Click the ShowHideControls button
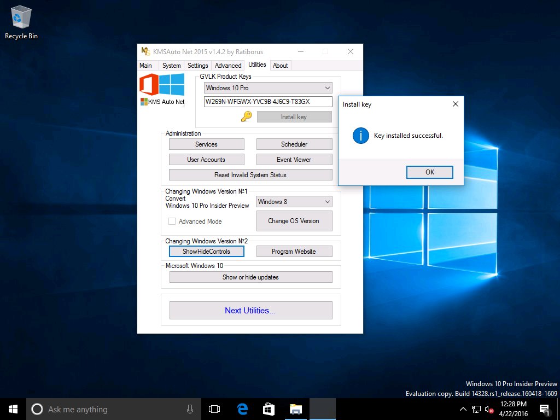The image size is (560, 420). click(206, 252)
